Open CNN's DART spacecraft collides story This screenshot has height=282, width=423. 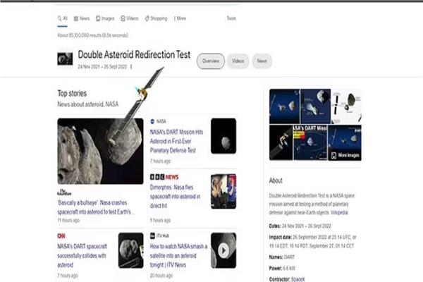coord(82,255)
